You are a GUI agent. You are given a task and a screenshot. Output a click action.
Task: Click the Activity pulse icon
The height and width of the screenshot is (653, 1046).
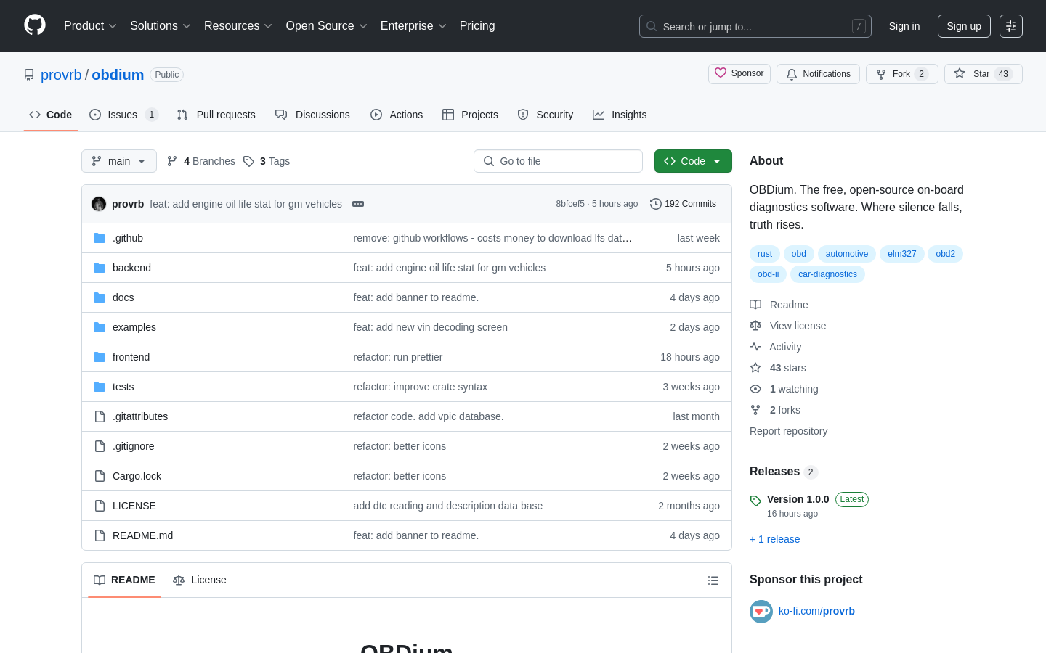[x=755, y=347]
